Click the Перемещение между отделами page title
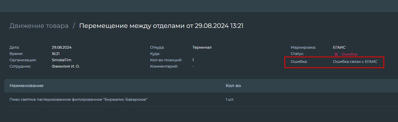 161,26
